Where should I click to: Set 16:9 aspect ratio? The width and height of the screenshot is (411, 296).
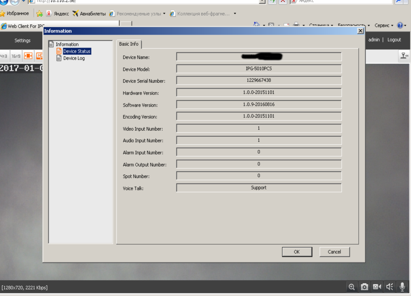pos(16,56)
